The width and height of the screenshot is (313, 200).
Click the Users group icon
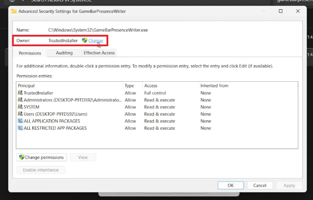coord(20,114)
